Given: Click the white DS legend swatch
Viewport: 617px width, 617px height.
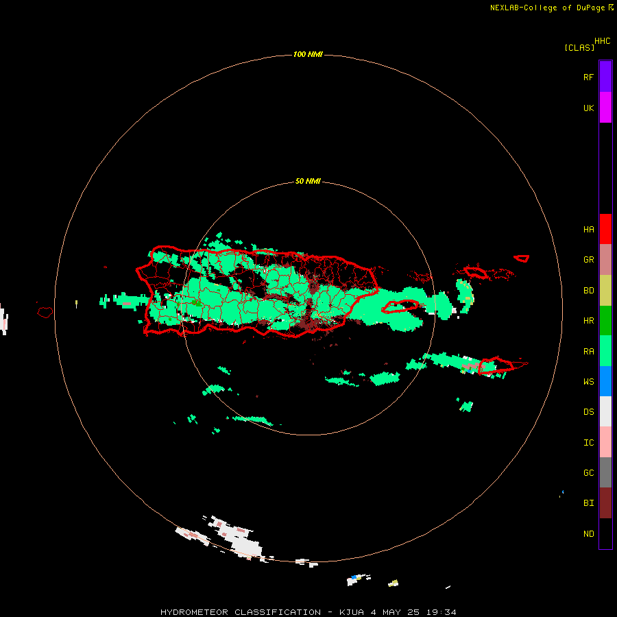Looking at the screenshot, I should click(x=605, y=411).
